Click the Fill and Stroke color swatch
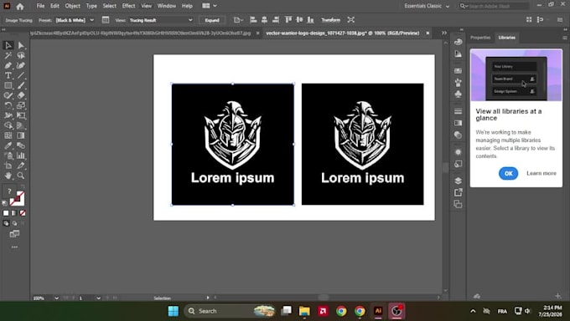570x321 pixels. 17,199
